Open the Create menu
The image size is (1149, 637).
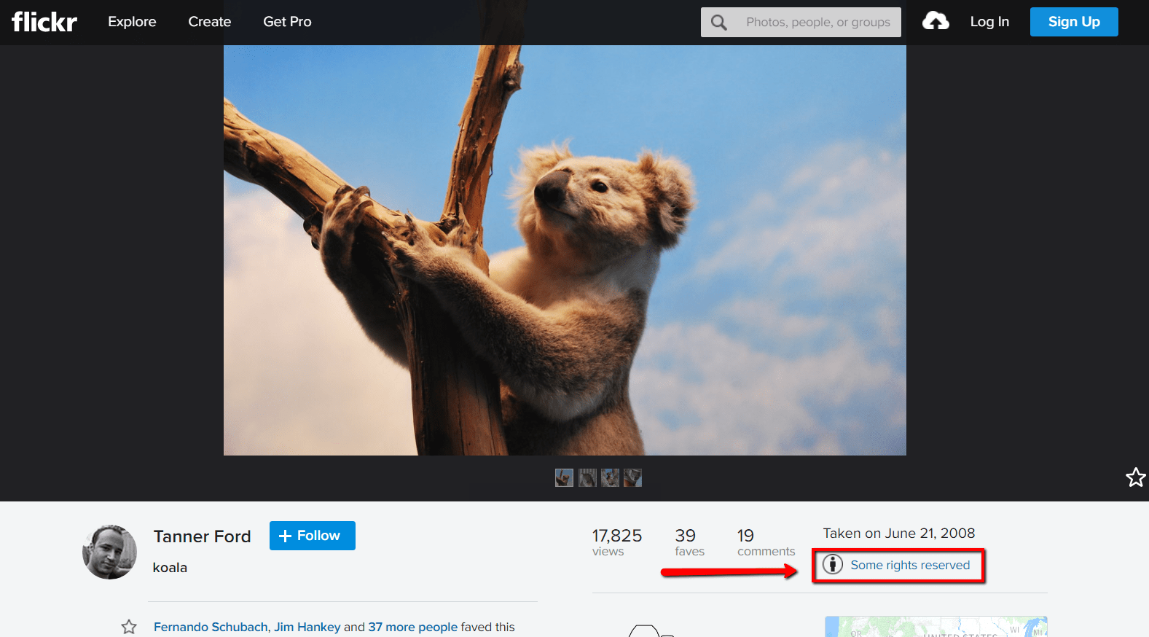[210, 22]
